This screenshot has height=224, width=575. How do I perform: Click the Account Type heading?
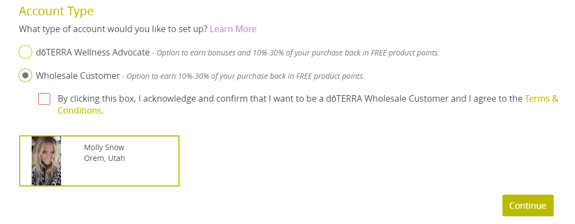click(x=56, y=11)
